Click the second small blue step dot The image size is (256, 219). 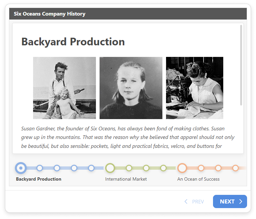(x=57, y=168)
